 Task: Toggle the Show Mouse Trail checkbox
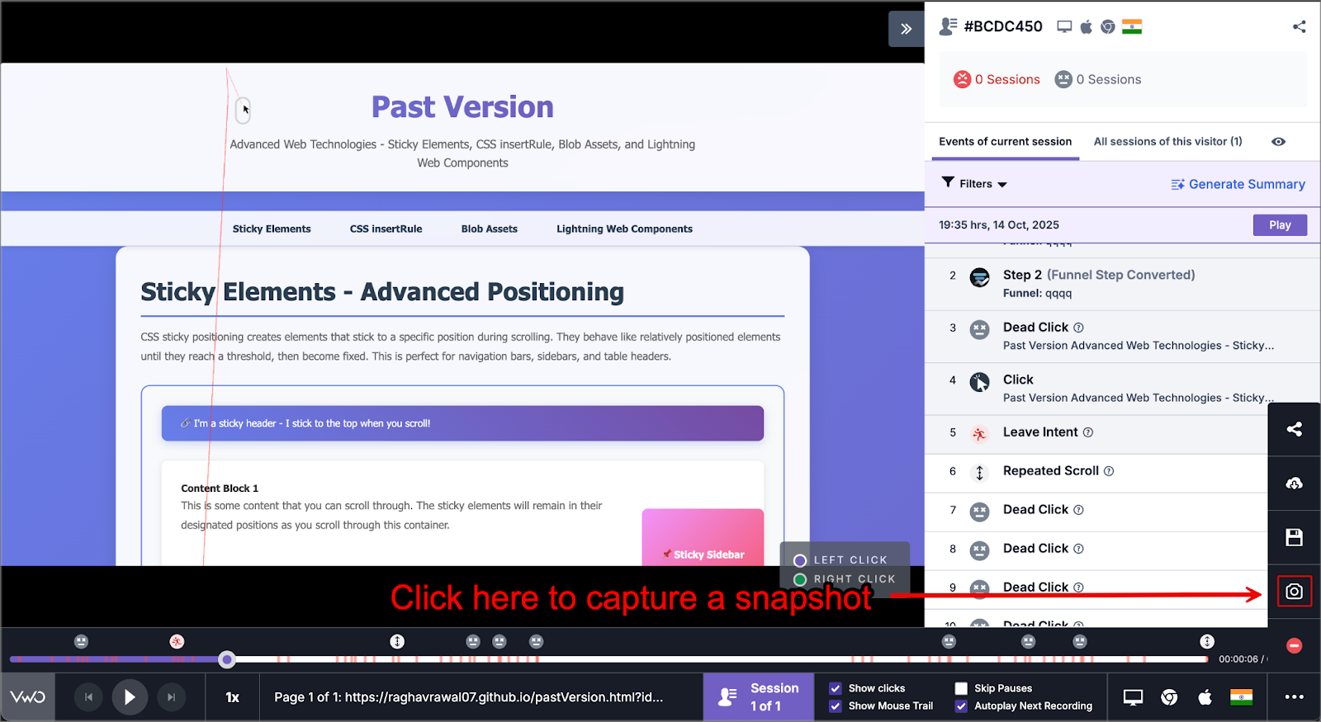coord(836,706)
